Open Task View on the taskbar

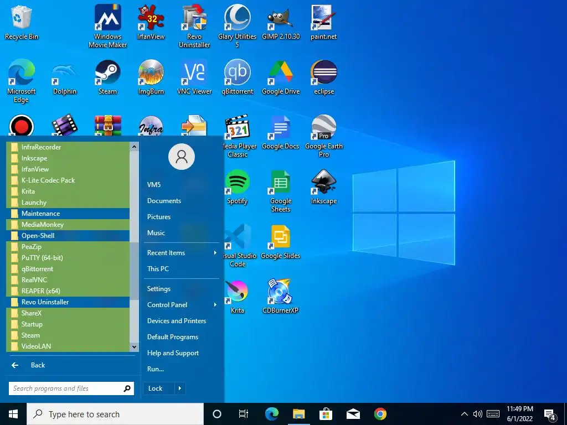[244, 414]
